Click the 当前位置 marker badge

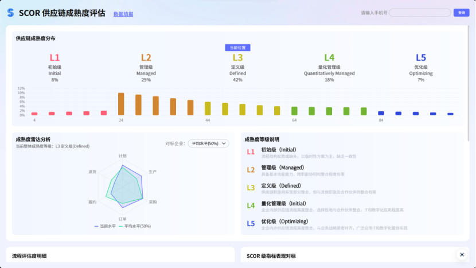pos(237,48)
